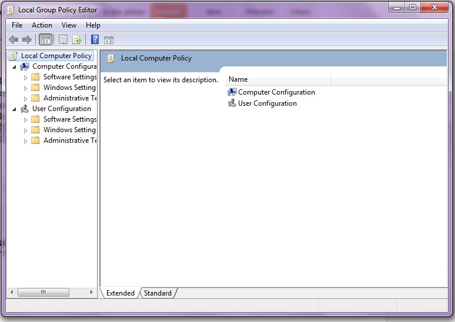Collapse the User Configuration tree node
455x322 pixels.
tap(14, 109)
